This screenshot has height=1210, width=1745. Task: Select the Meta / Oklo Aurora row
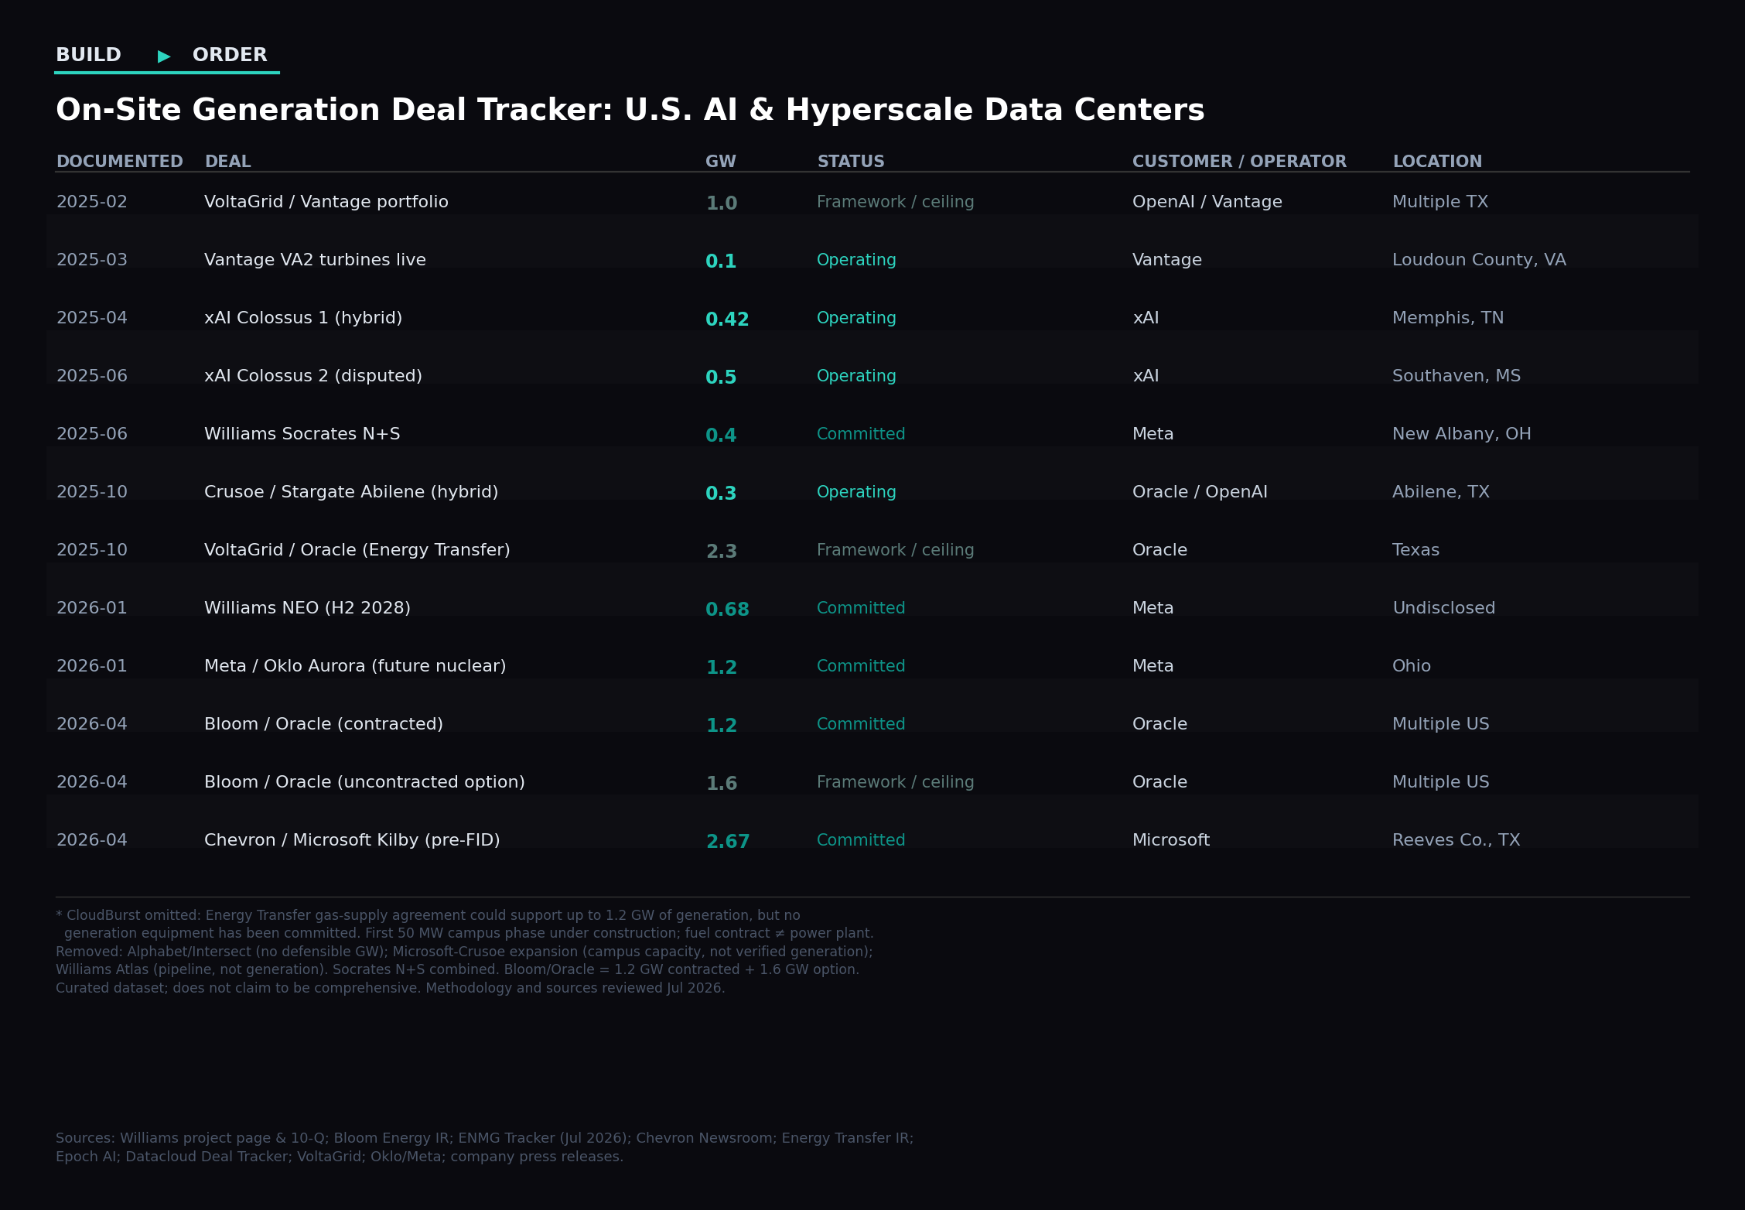point(872,666)
